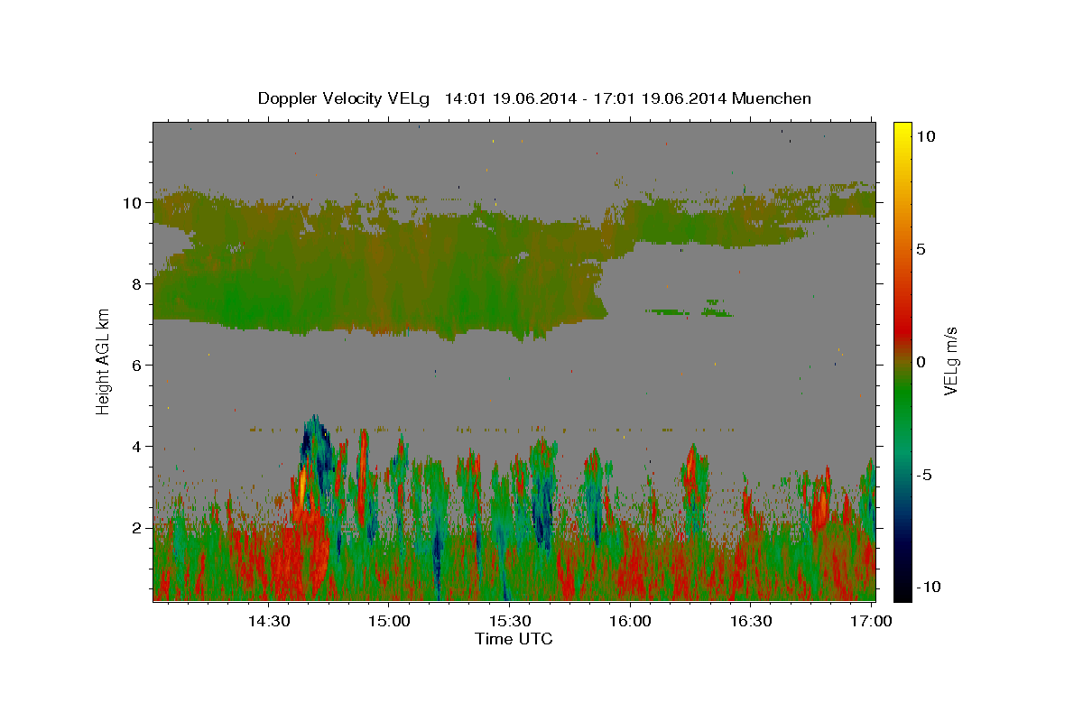Image resolution: width=1083 pixels, height=722 pixels.
Task: Select the "VELg m/s" colorbar label
Action: coord(950,361)
